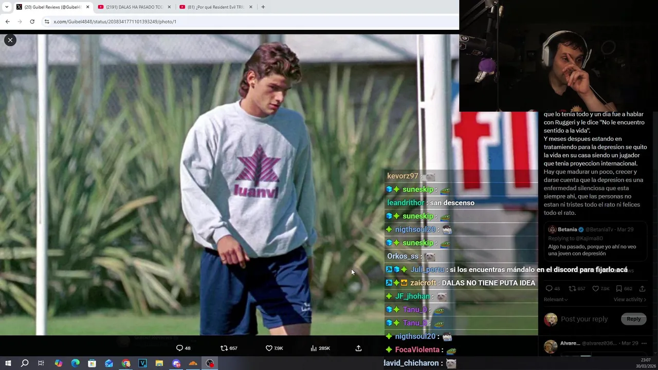Share the photo using the upload arrow

coord(358,348)
